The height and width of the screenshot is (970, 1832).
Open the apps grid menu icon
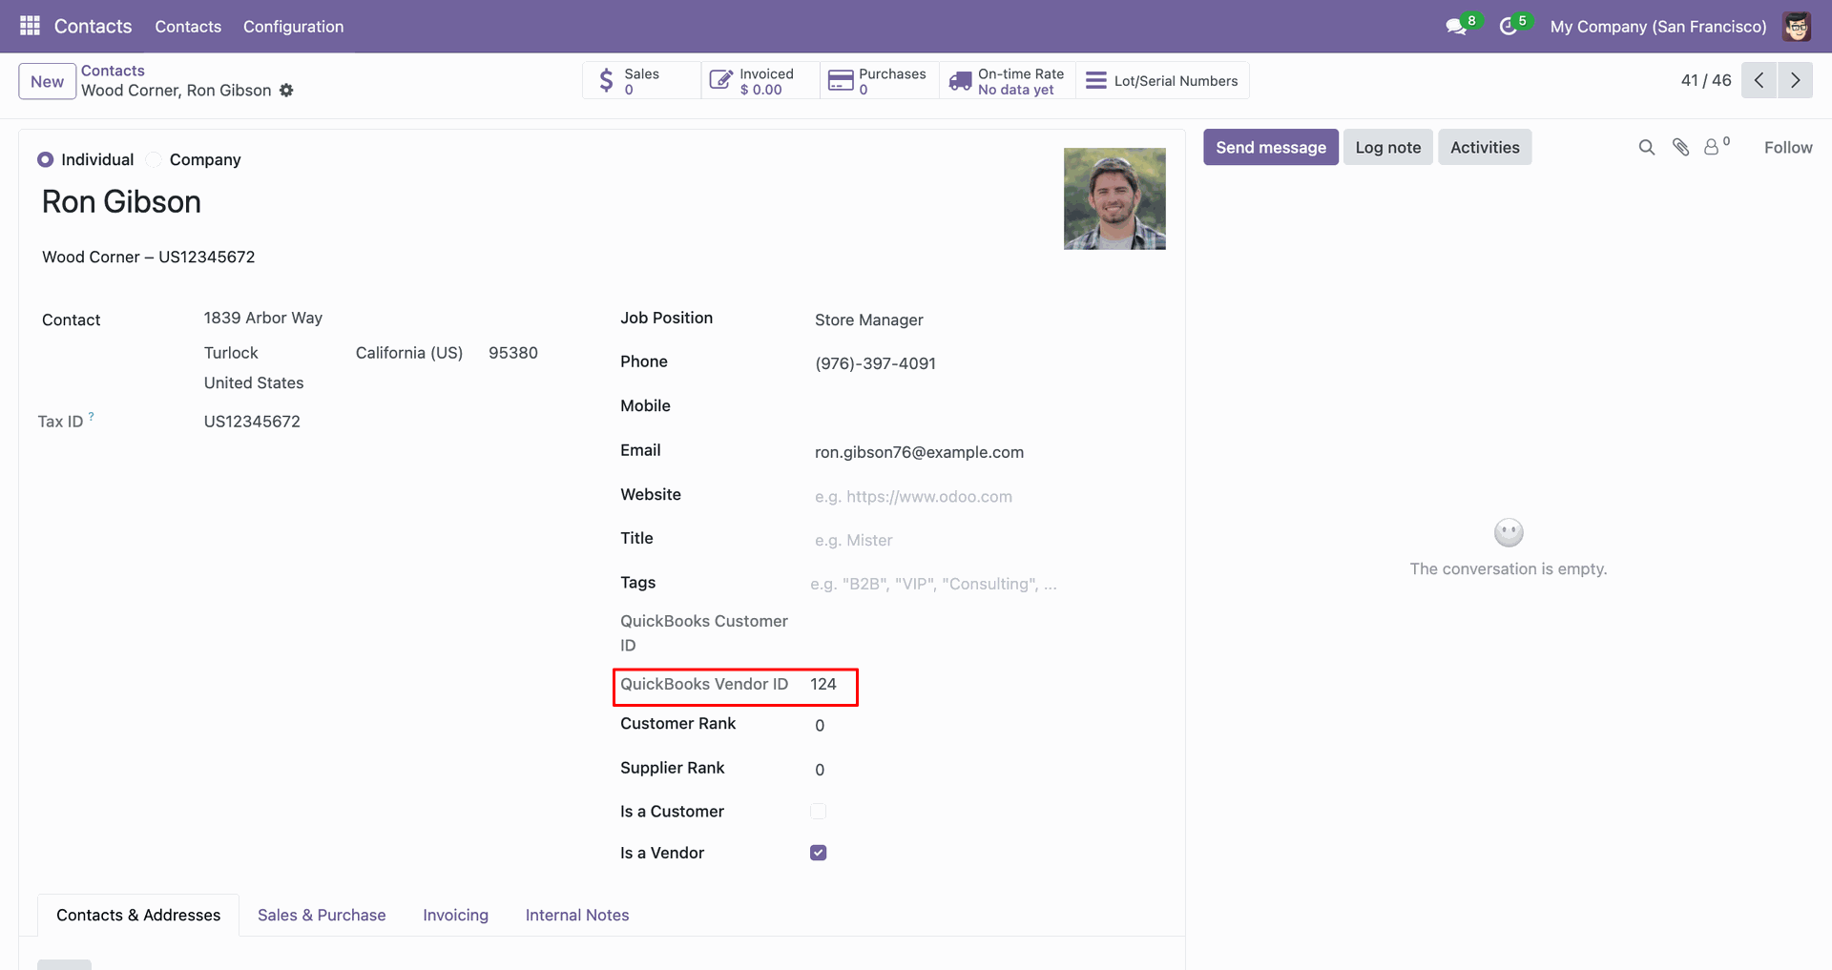pos(30,26)
